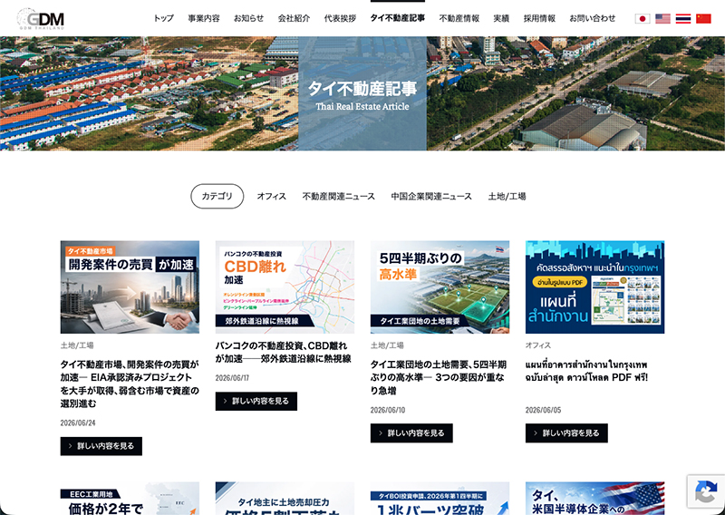Click the 土地/工場 label above the 開発案件 title
The height and width of the screenshot is (515, 725).
click(77, 345)
